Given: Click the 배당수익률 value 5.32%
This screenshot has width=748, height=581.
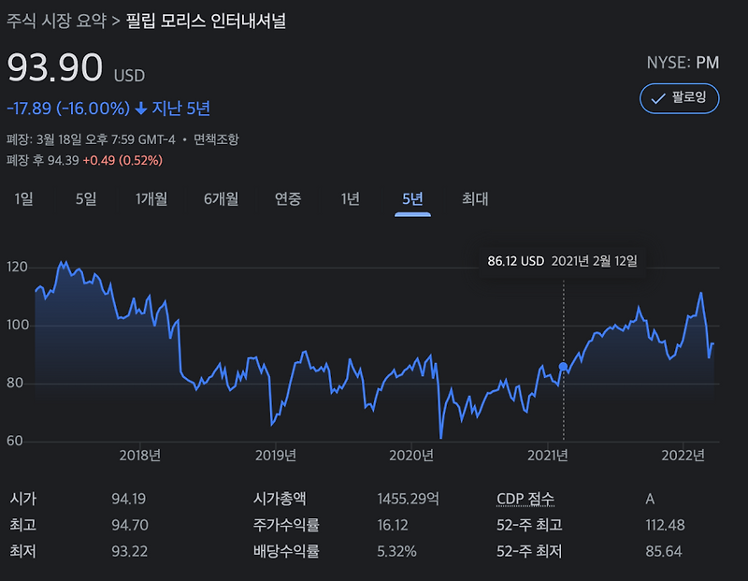Looking at the screenshot, I should coord(396,551).
